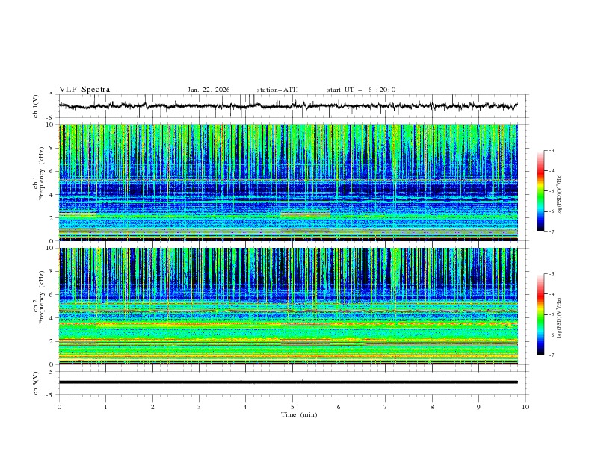The width and height of the screenshot is (592, 457).
Task: Click the ch.1 Frequency (kHz) axis label
Action: 39,173
